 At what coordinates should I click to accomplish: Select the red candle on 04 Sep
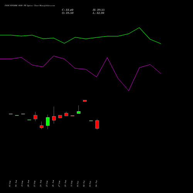click(97, 124)
